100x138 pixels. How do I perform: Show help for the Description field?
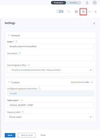coord(20,53)
